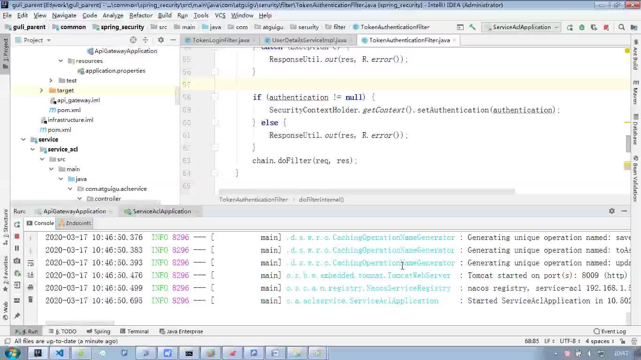This screenshot has width=641, height=360.
Task: Open the Maven side panel
Action: click(636, 92)
